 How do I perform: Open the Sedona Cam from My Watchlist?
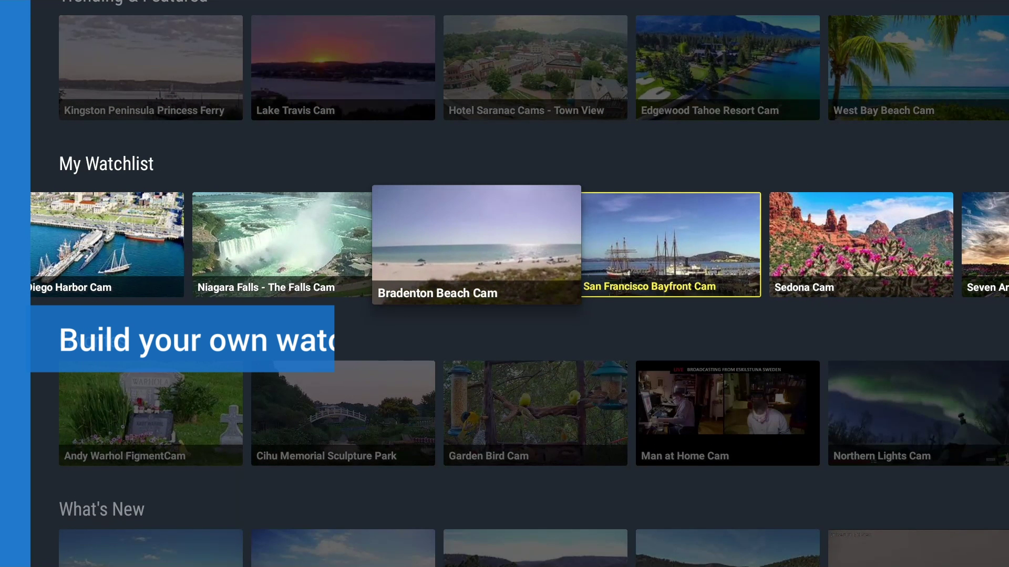click(x=861, y=244)
